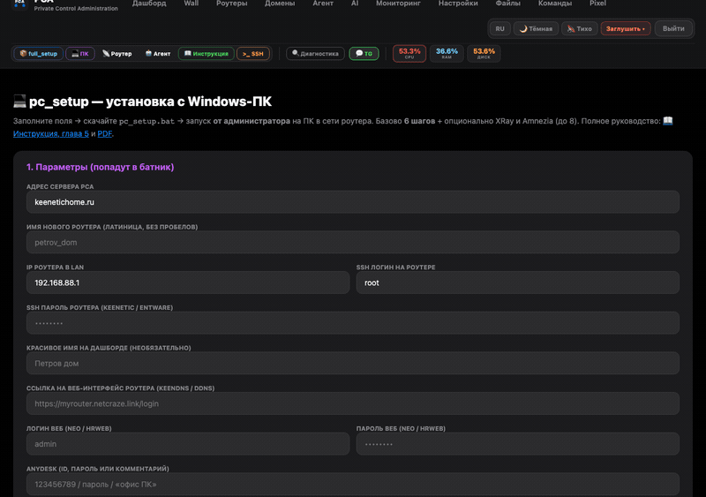Focus the ссылка на веб-интерфейс роутера field
The image size is (706, 497).
[x=352, y=403]
